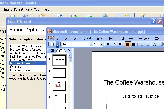The width and height of the screenshot is (164, 109).
Task: Open the FlashPaper menu in PowerPoint
Action: point(144,38)
